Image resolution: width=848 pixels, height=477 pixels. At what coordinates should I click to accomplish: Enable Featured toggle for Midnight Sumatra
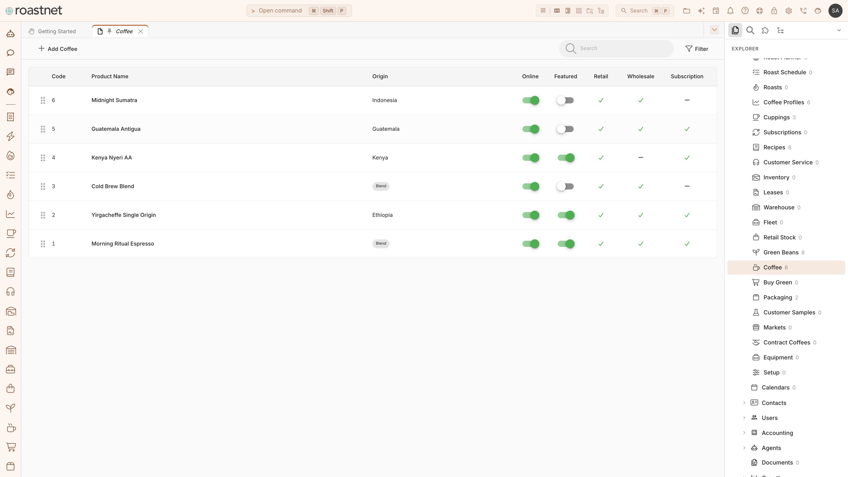point(565,100)
